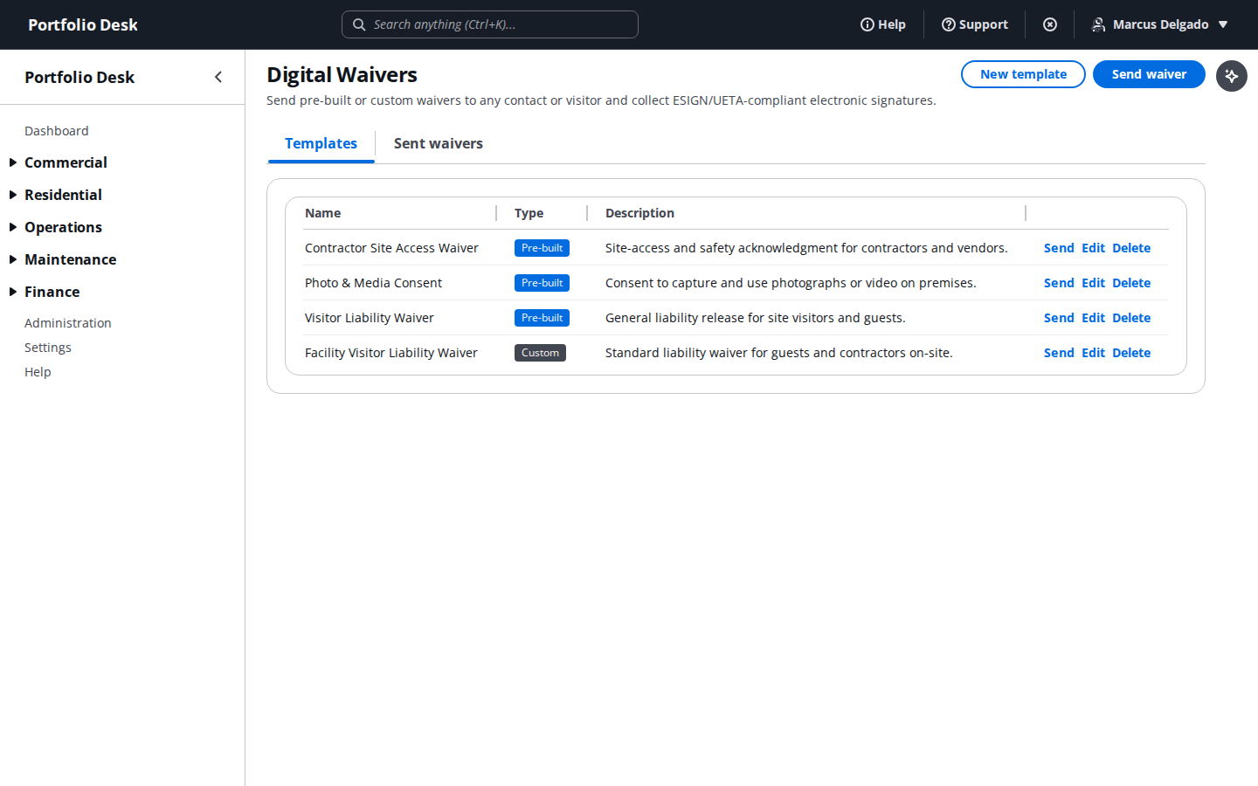Click the Facility Visitor Liability Waiver name
The height and width of the screenshot is (786, 1258).
(391, 353)
